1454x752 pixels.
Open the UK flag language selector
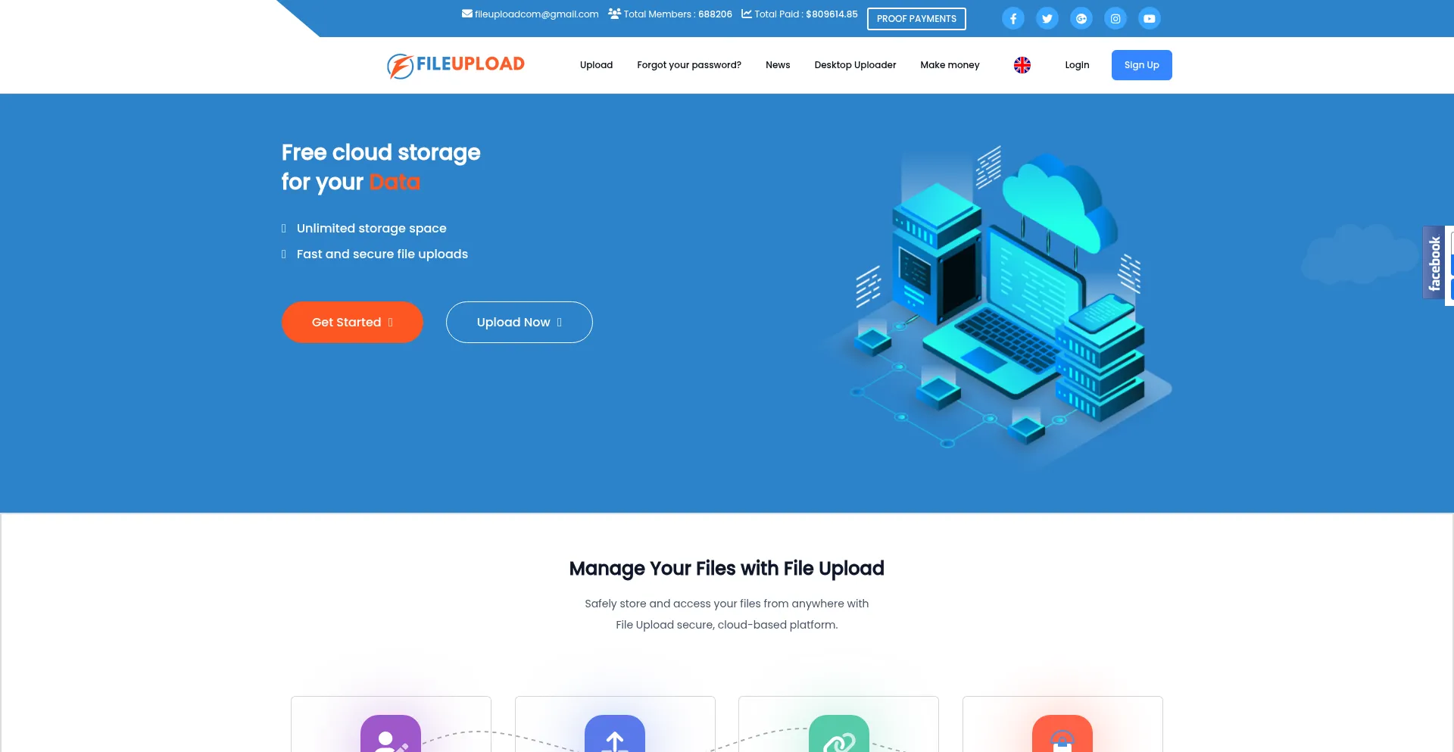[1022, 65]
